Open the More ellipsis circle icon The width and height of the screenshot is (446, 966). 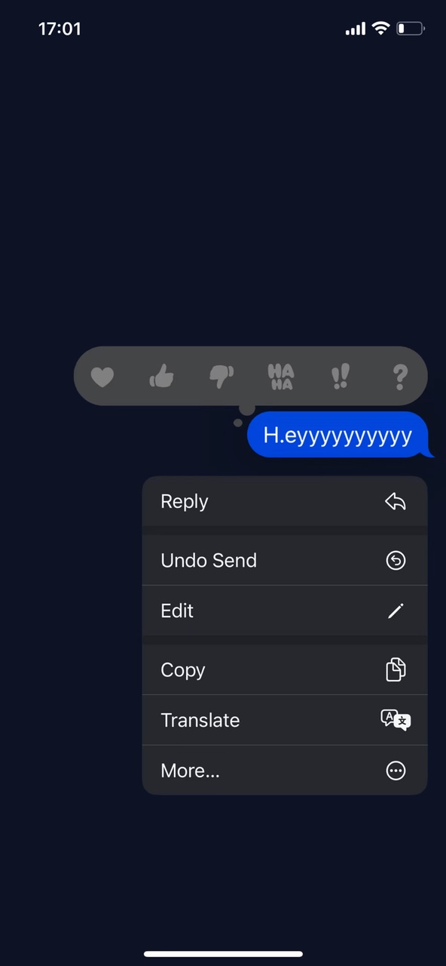click(x=396, y=771)
